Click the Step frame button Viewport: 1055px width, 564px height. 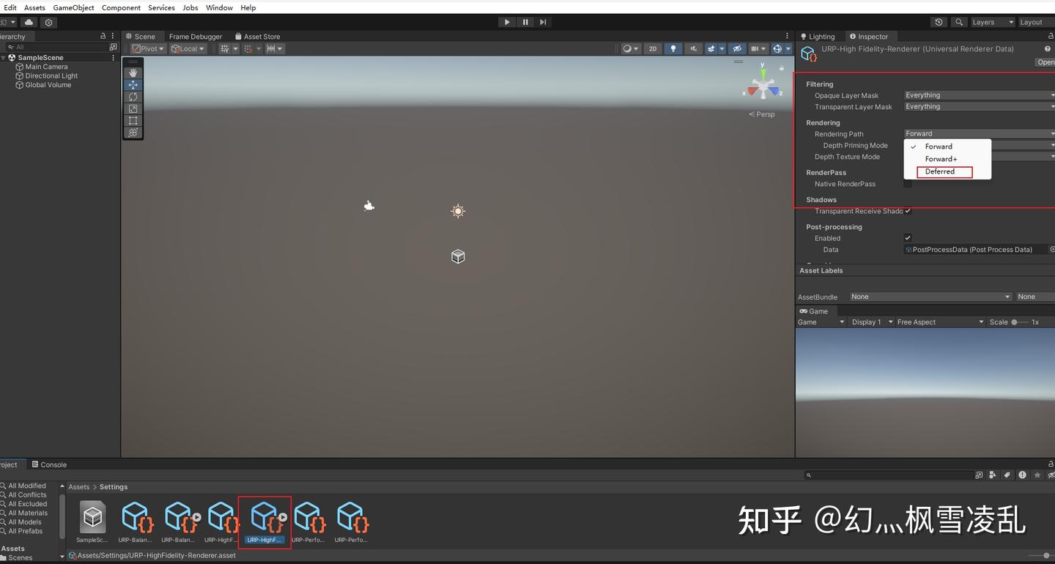(x=543, y=22)
